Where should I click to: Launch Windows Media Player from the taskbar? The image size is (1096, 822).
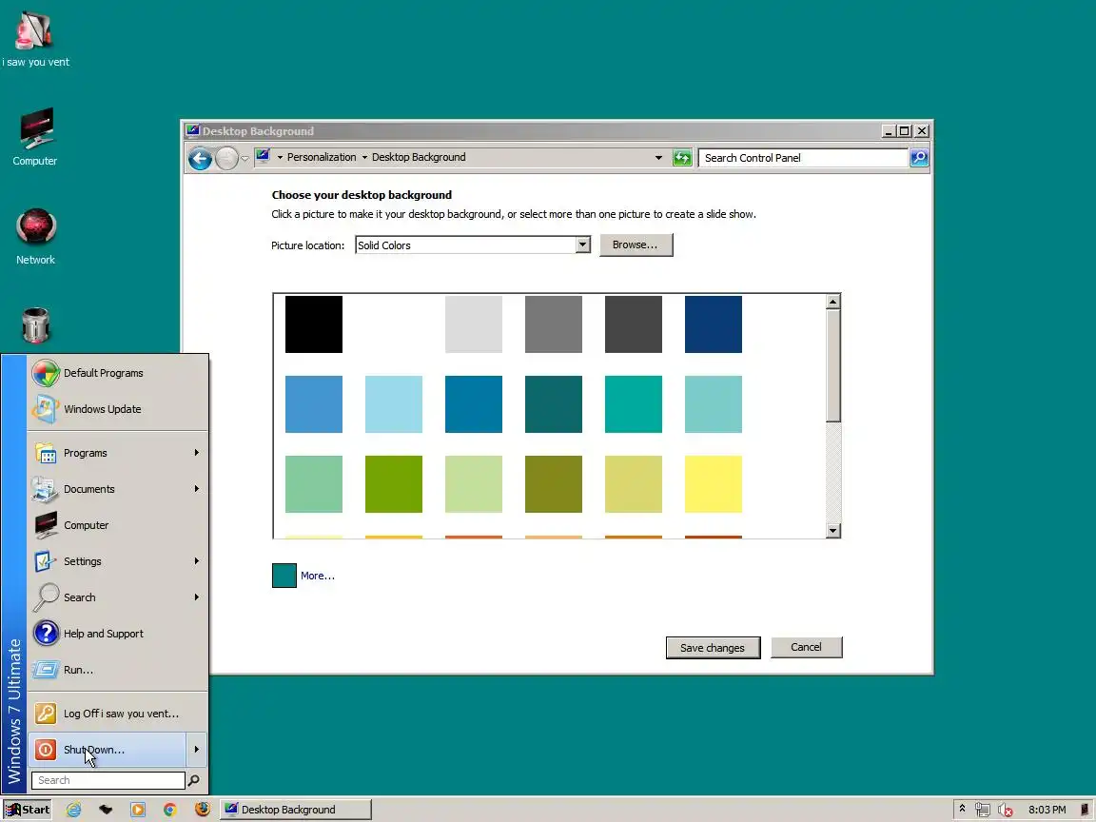pyautogui.click(x=138, y=810)
